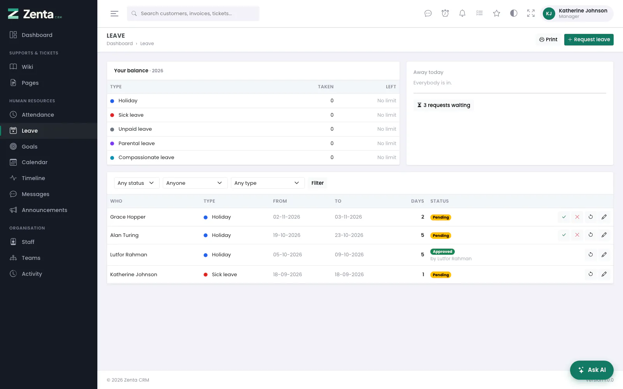Image resolution: width=623 pixels, height=389 pixels.
Task: Click the Zenta CRM logo
Action: click(35, 14)
